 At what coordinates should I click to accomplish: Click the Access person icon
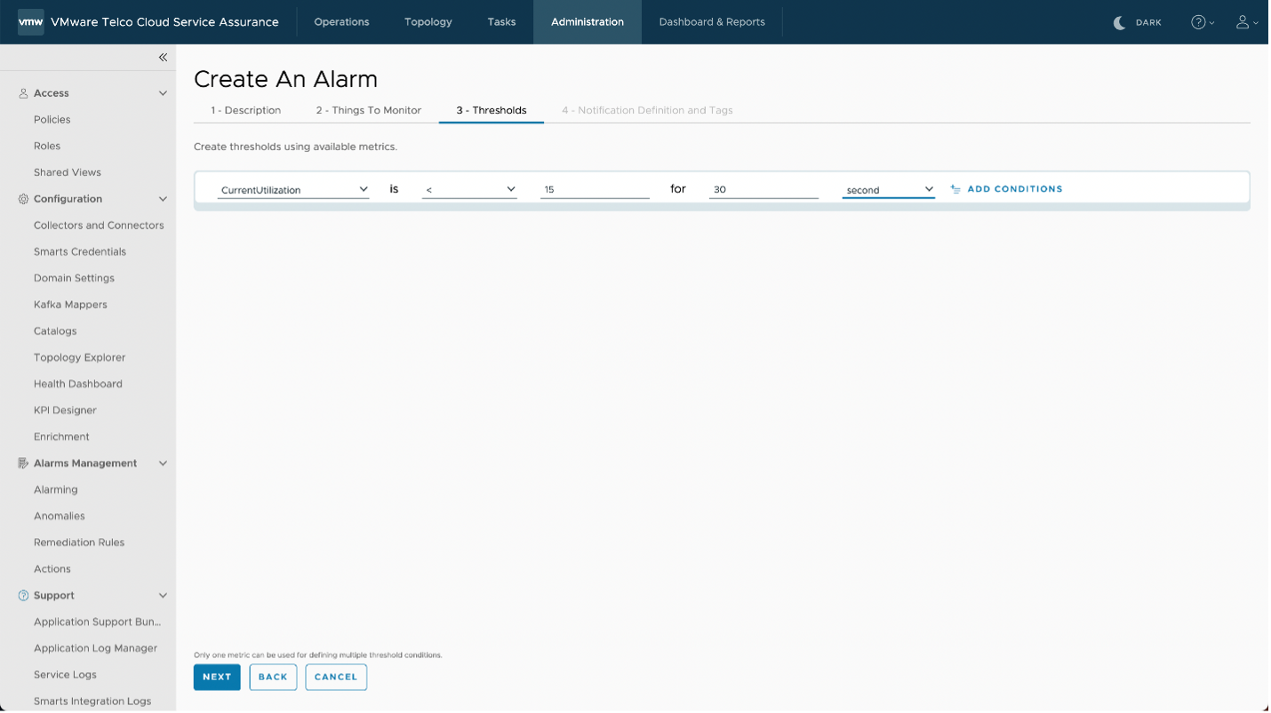pyautogui.click(x=23, y=93)
